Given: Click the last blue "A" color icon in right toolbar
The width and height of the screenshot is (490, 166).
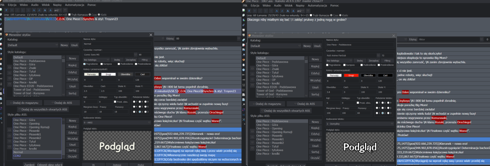Looking at the screenshot, I should click(293, 11).
